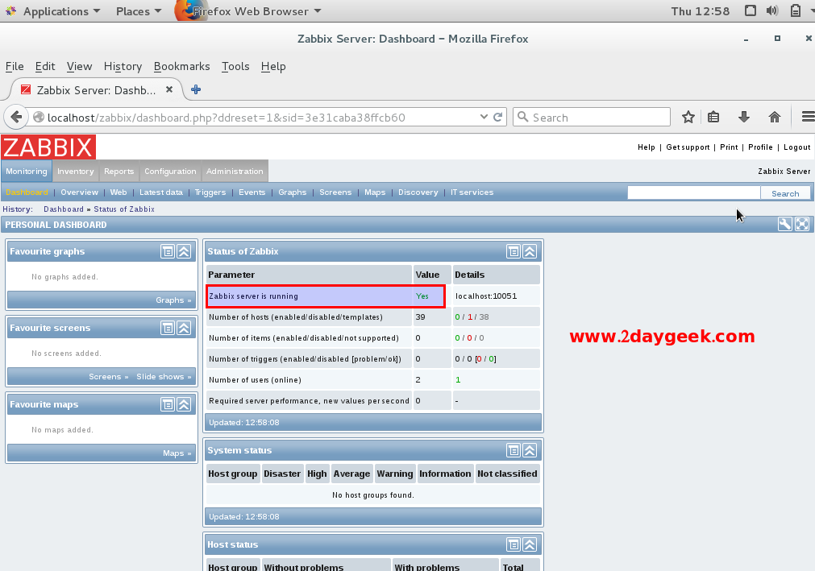
Task: Click the Logout link
Action: point(796,147)
